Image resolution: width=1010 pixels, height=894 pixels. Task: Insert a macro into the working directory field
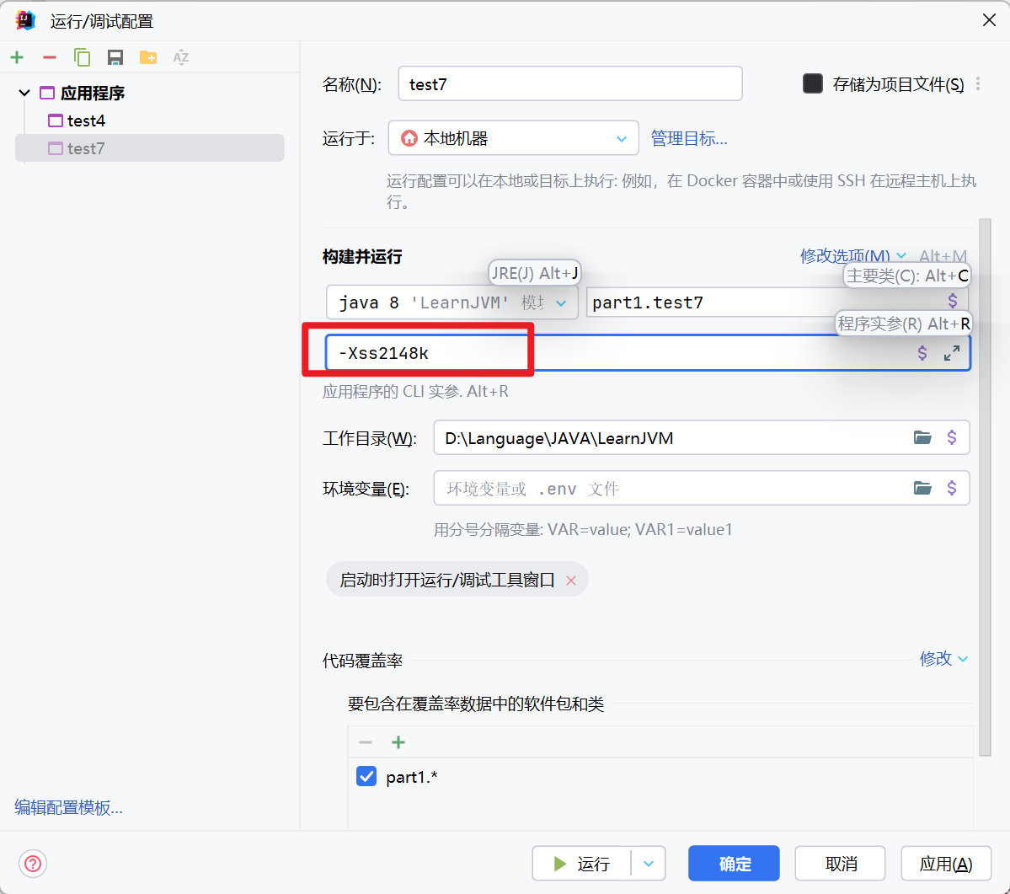[954, 437]
